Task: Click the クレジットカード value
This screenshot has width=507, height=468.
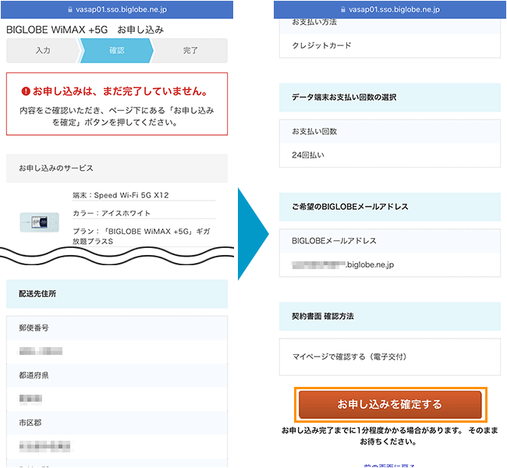Action: click(x=321, y=45)
